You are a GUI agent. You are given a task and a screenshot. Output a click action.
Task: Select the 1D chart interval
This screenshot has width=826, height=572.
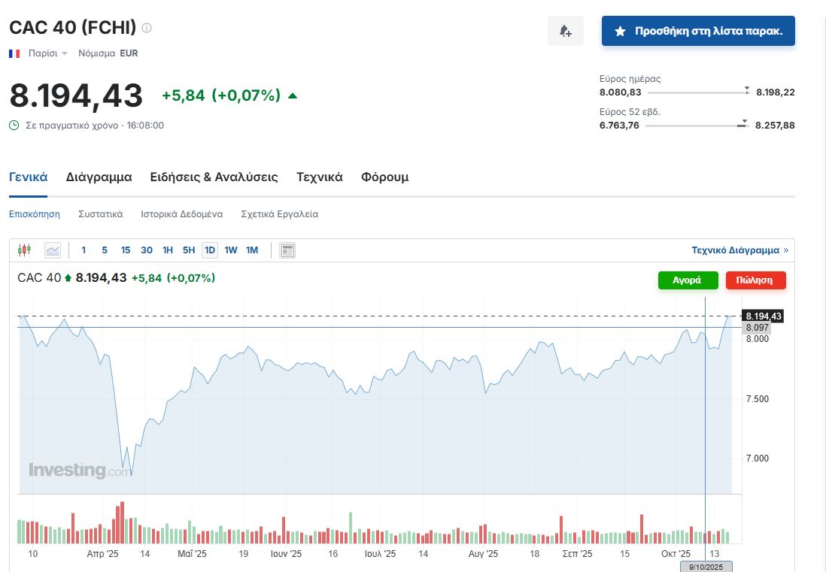(x=210, y=250)
